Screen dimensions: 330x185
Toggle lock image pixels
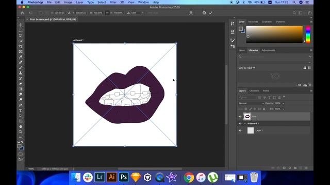coord(250,109)
